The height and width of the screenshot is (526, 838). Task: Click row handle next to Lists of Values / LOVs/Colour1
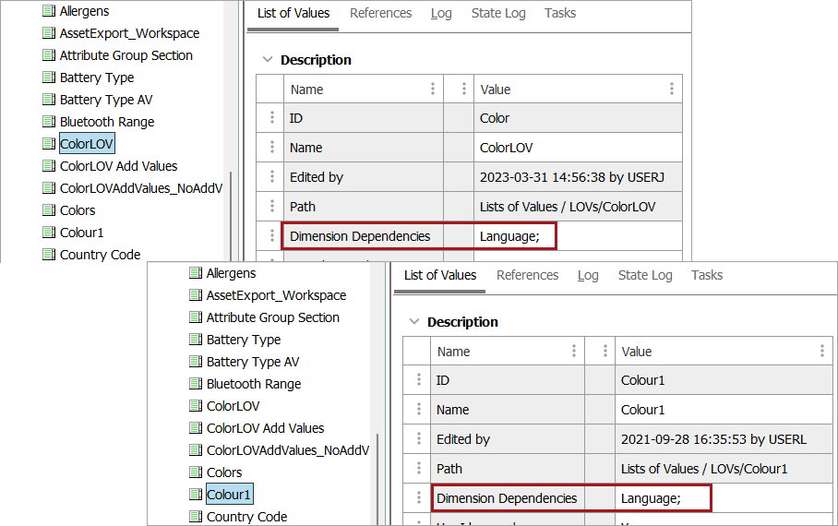419,469
